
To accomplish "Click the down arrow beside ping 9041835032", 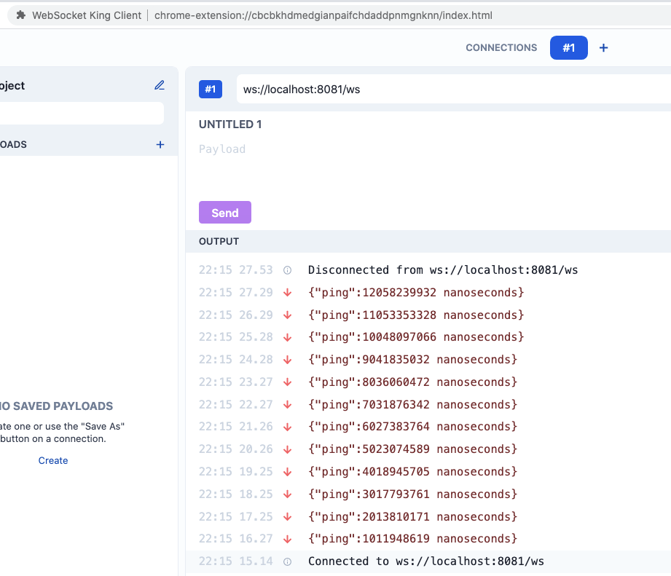I will (288, 360).
